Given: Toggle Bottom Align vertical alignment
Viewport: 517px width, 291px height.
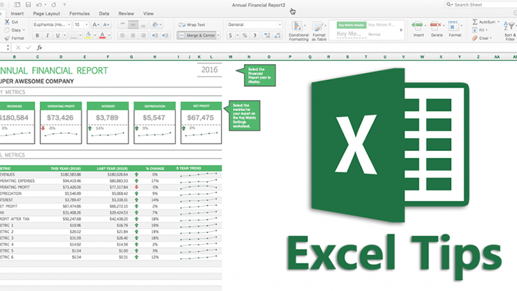Looking at the screenshot, I should [143, 25].
